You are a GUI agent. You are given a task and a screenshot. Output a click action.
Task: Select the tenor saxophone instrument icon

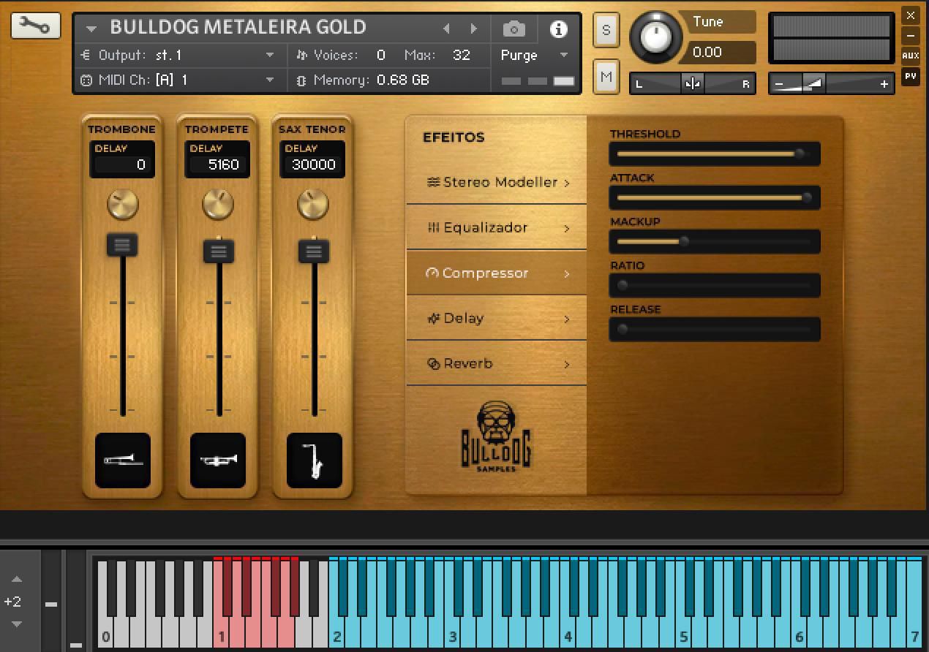315,460
